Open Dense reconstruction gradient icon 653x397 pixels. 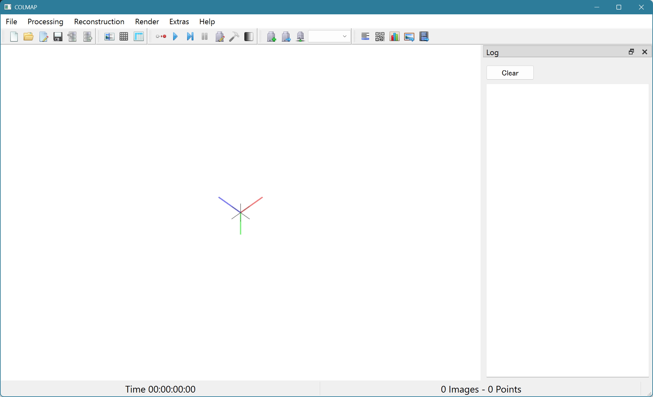pos(249,37)
